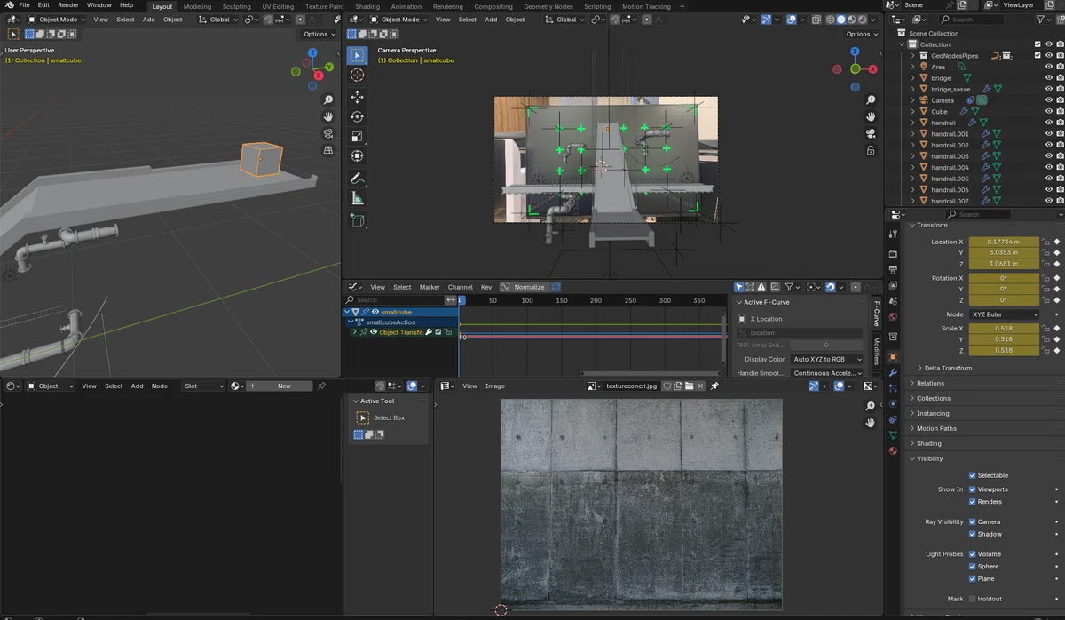Click the lock camera to view icon

871,150
